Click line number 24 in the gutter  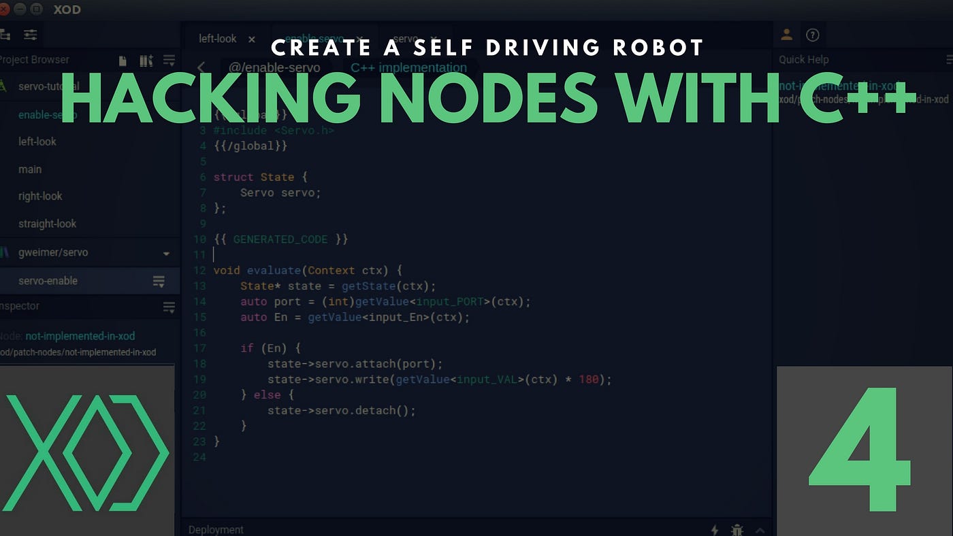(x=199, y=457)
